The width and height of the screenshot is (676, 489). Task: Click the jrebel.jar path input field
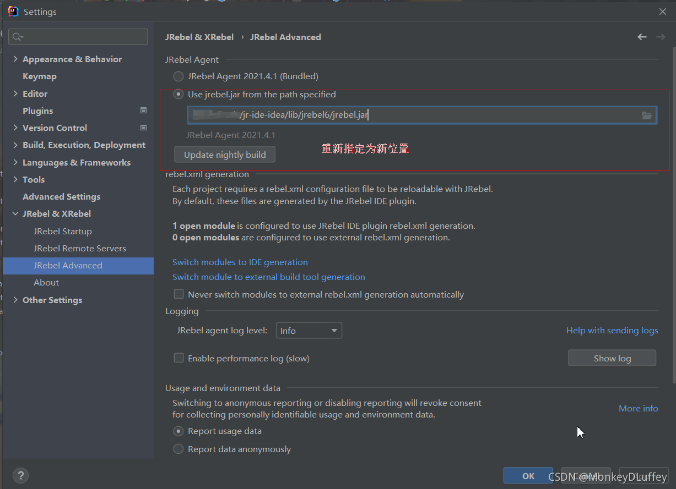pyautogui.click(x=413, y=115)
